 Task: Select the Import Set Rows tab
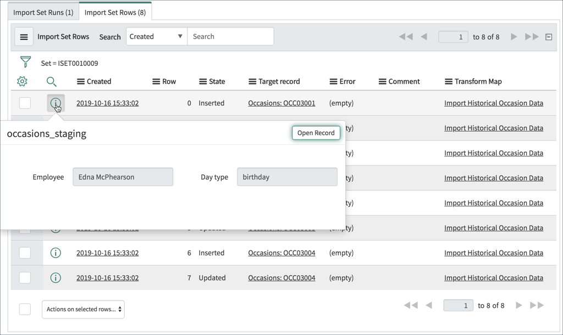coord(115,12)
